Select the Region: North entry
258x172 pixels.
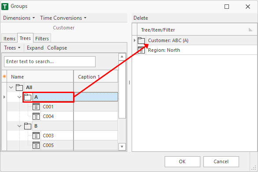[197, 50]
